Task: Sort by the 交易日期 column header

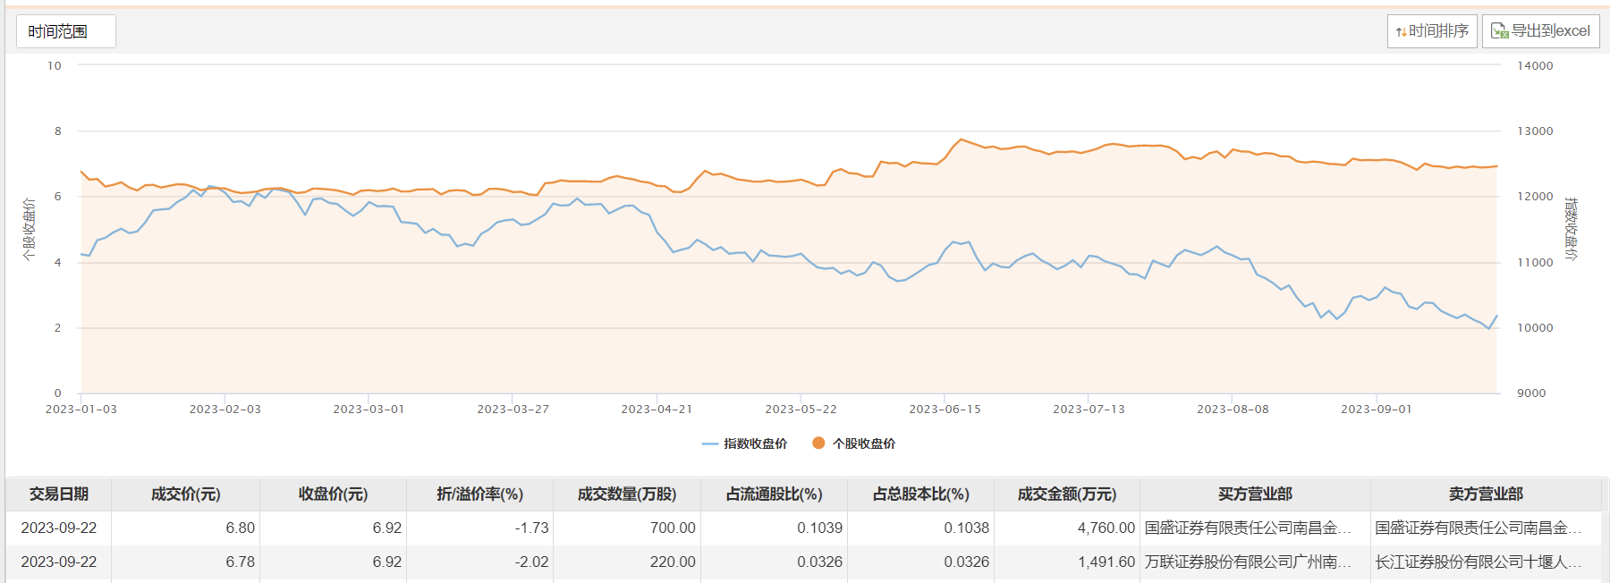Action: click(59, 494)
